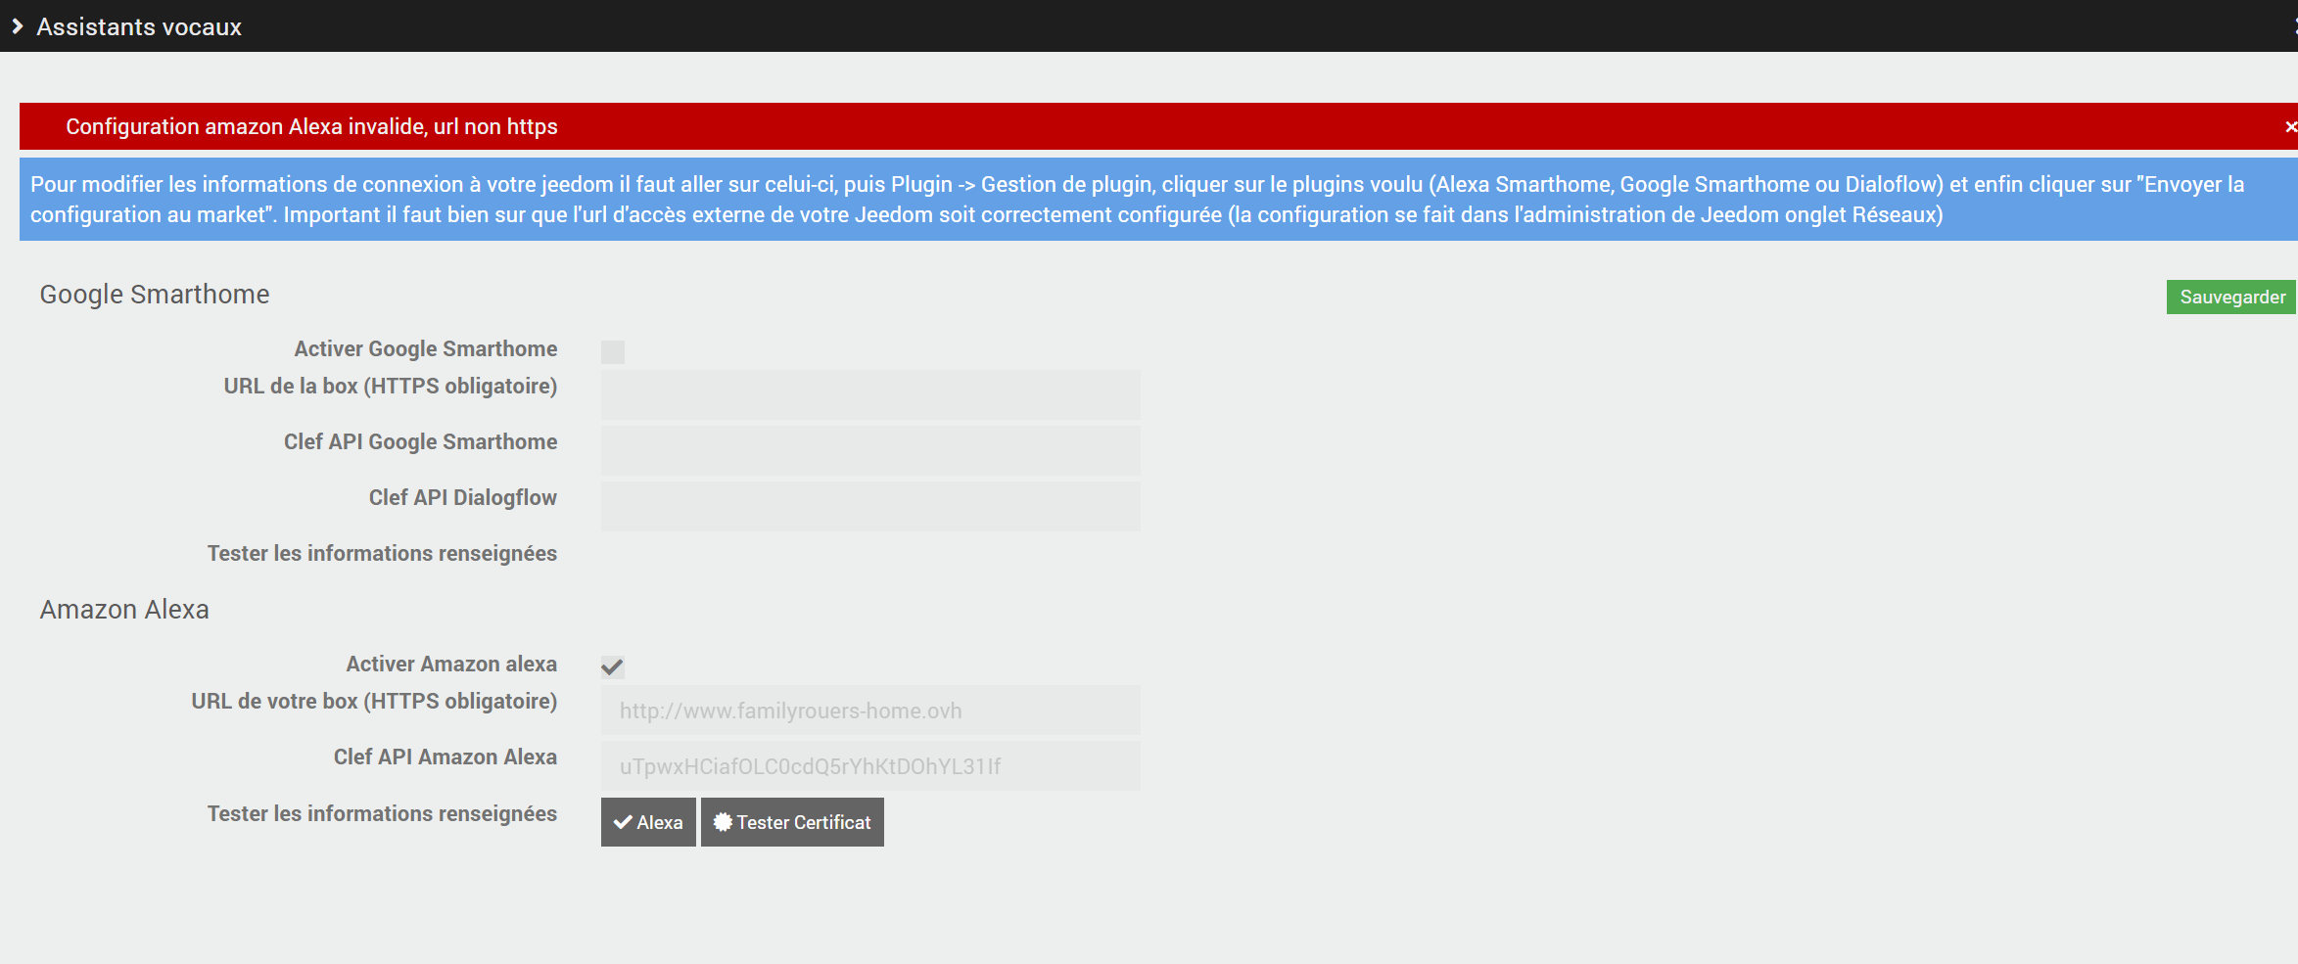
Task: Click the Clef API Google Smarthome field
Action: click(x=870, y=450)
